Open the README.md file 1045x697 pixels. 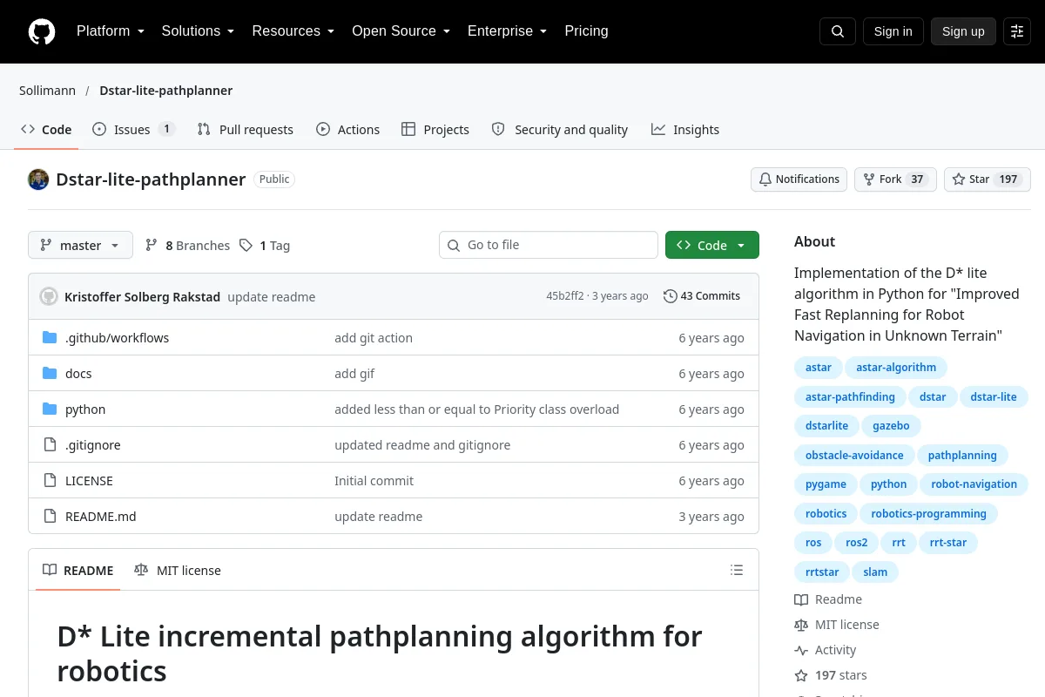[x=101, y=517]
